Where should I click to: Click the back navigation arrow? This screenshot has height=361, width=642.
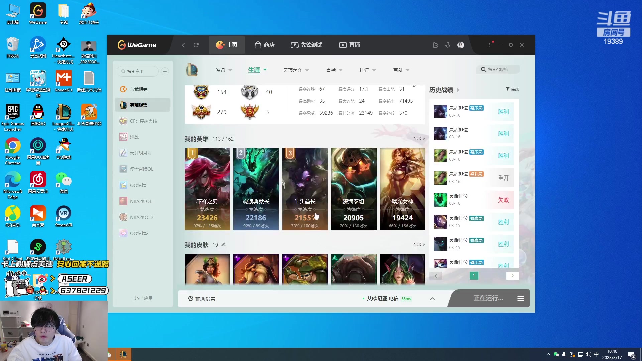point(183,45)
